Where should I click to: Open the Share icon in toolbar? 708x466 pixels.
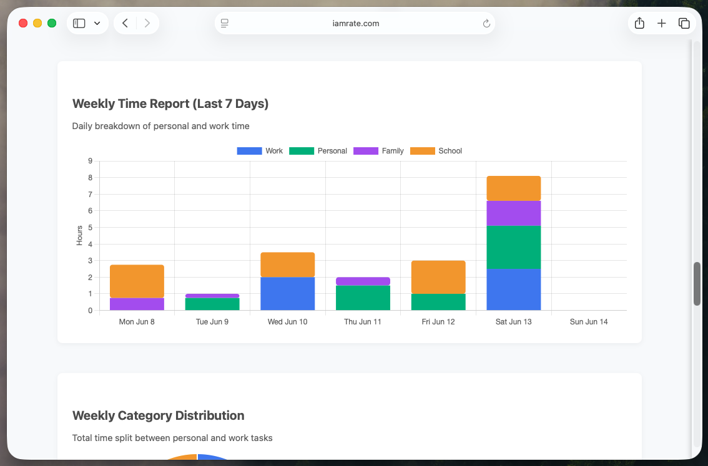639,23
